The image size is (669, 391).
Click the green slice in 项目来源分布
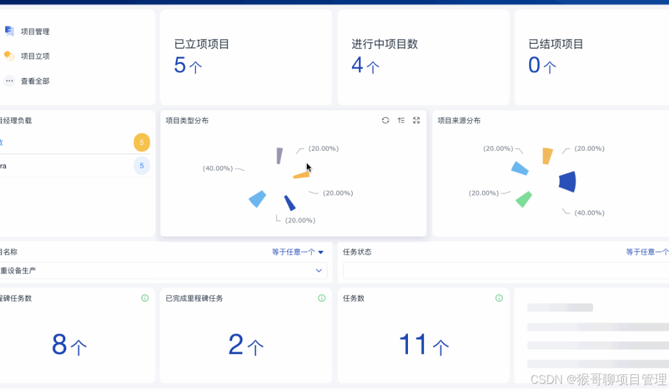pos(523,199)
